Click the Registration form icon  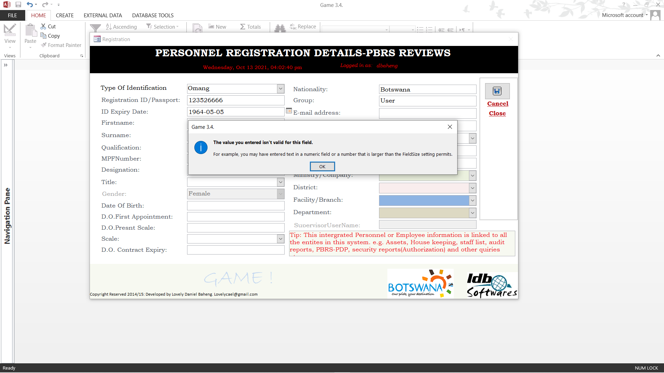coord(97,39)
